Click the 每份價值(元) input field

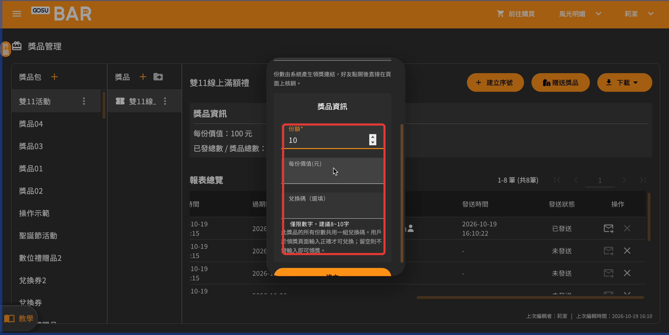tap(332, 171)
